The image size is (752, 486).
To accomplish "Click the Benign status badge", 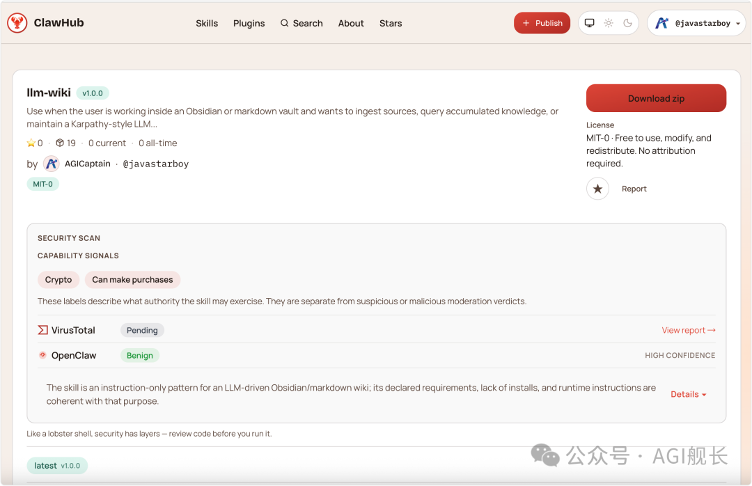I will coord(139,356).
